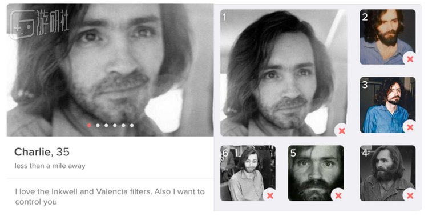Viewport: 428px width, 216px height.
Task: Go to the second photo dot indicator
Action: pyautogui.click(x=98, y=125)
